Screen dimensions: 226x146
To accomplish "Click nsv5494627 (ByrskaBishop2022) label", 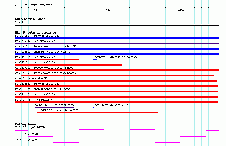I will 37,84.
